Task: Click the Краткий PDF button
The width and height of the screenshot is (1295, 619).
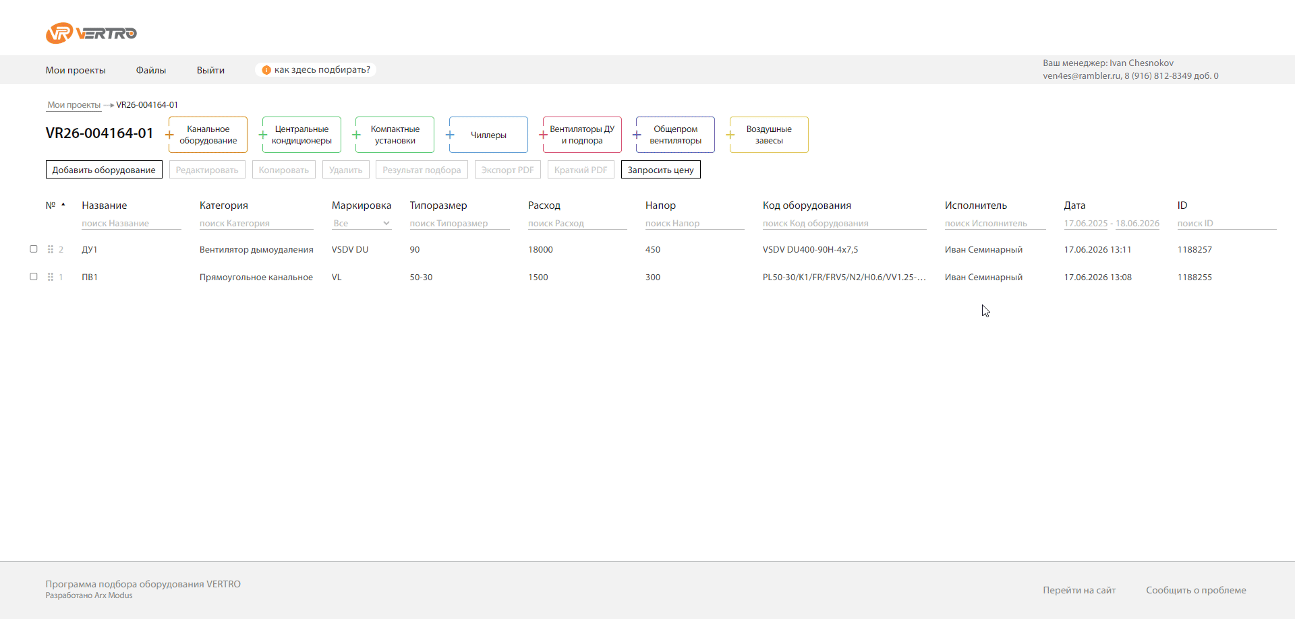Action: click(x=581, y=170)
